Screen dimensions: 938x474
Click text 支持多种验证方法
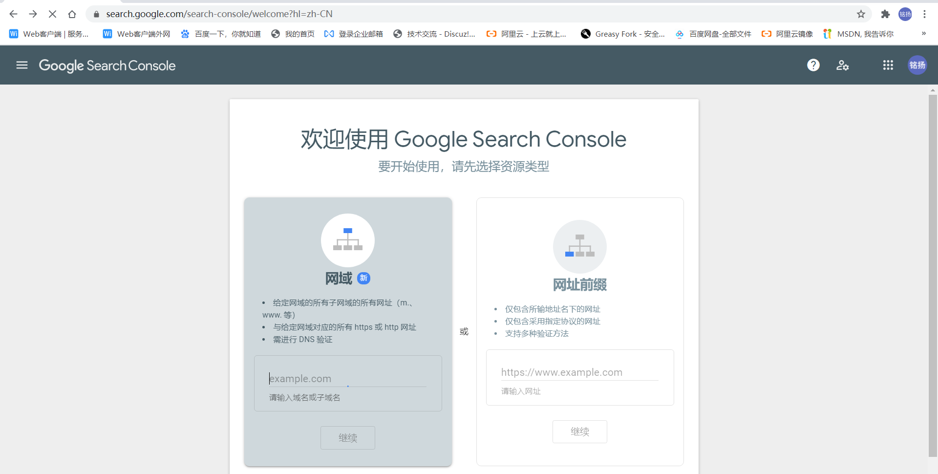coord(537,334)
